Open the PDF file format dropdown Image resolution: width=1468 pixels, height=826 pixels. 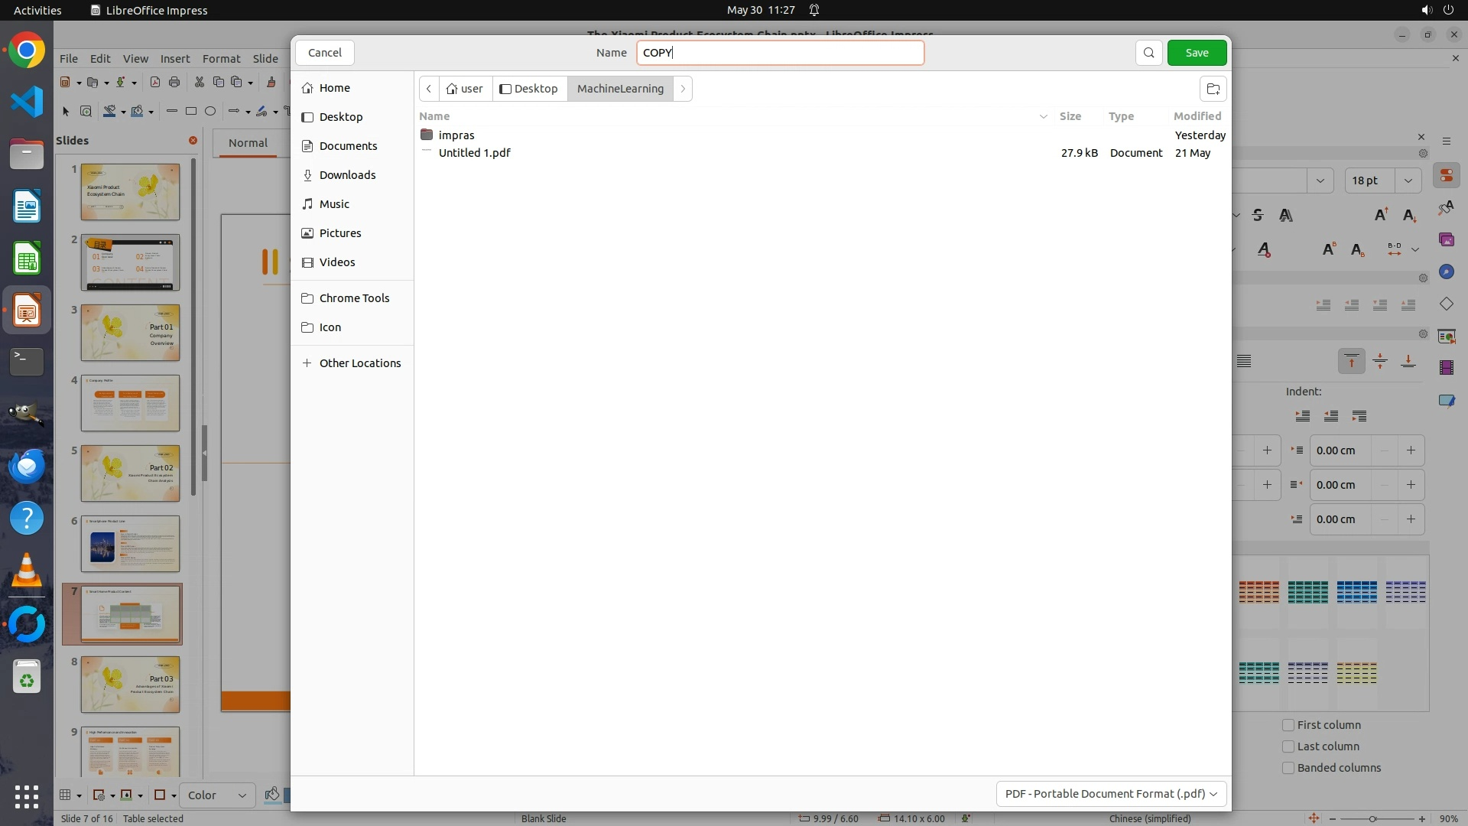(x=1111, y=794)
